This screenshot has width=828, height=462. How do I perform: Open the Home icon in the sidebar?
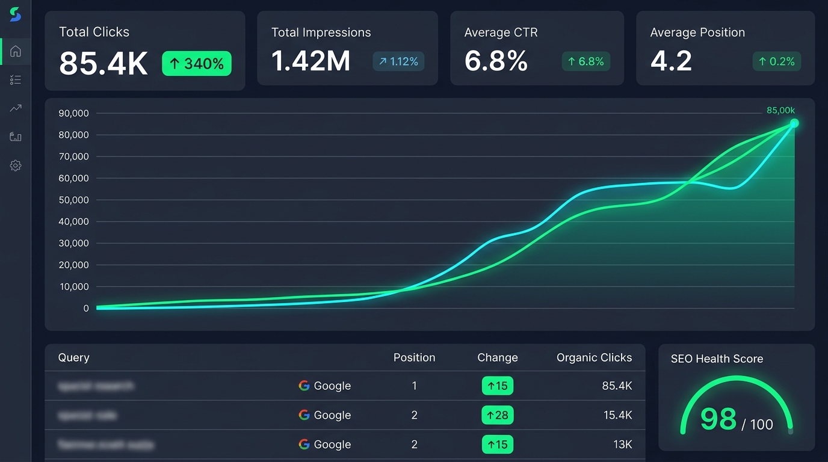(16, 51)
